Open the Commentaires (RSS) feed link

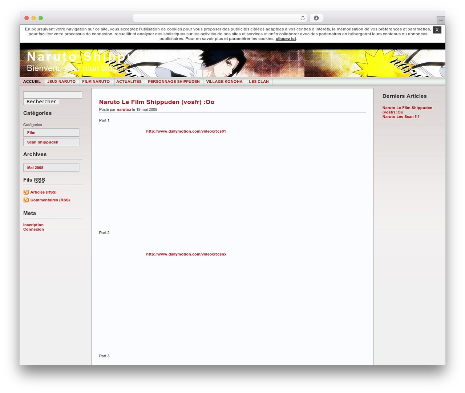pyautogui.click(x=50, y=200)
